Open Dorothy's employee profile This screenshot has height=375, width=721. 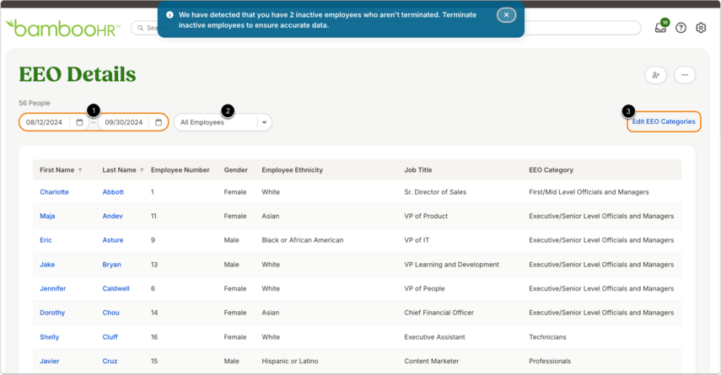(52, 313)
